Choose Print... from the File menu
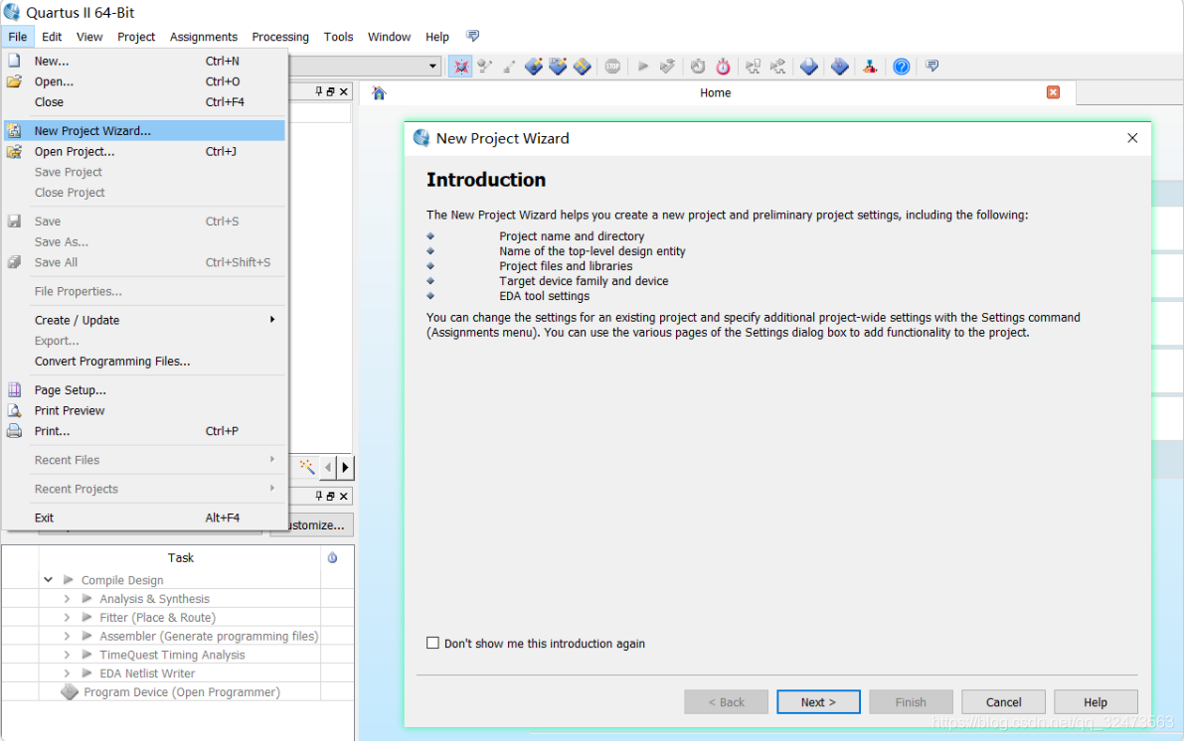Viewport: 1184px width, 741px height. pos(145,432)
